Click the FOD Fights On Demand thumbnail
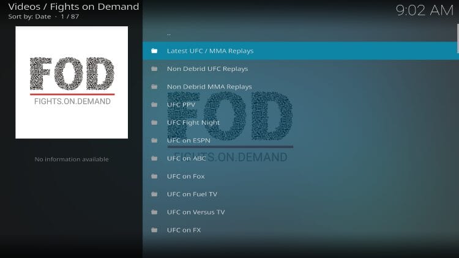Viewport: 459px width, 258px height. coord(72,83)
